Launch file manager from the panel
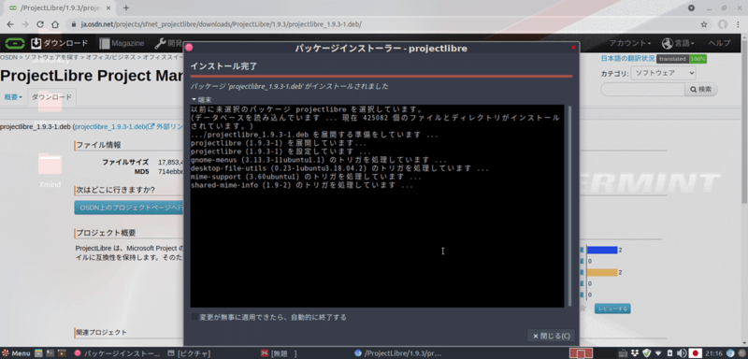The height and width of the screenshot is (359, 748). click(38, 353)
